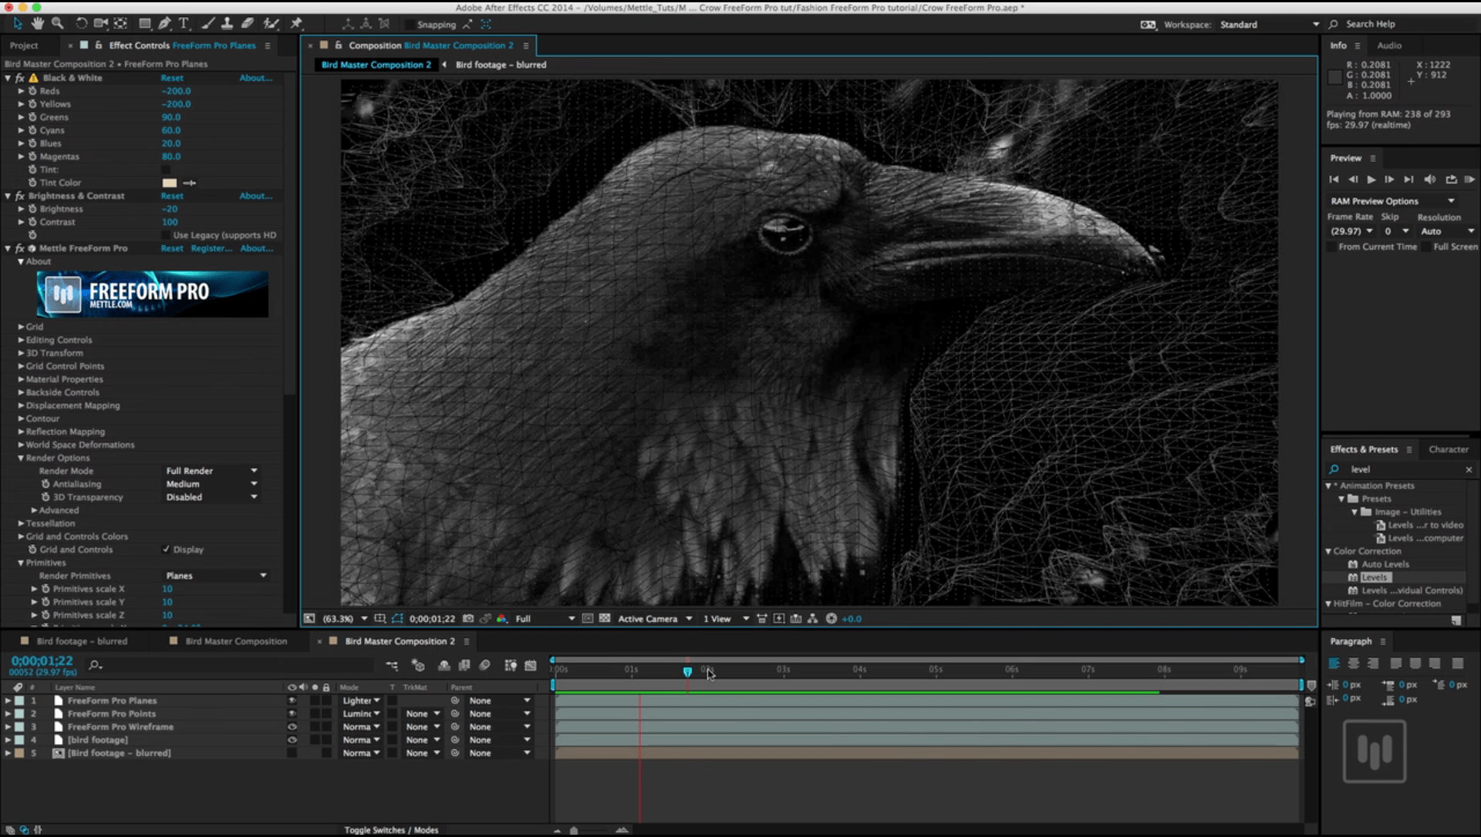Image resolution: width=1481 pixels, height=837 pixels.
Task: Expand the Displacement Mapping section
Action: pyautogui.click(x=21, y=405)
